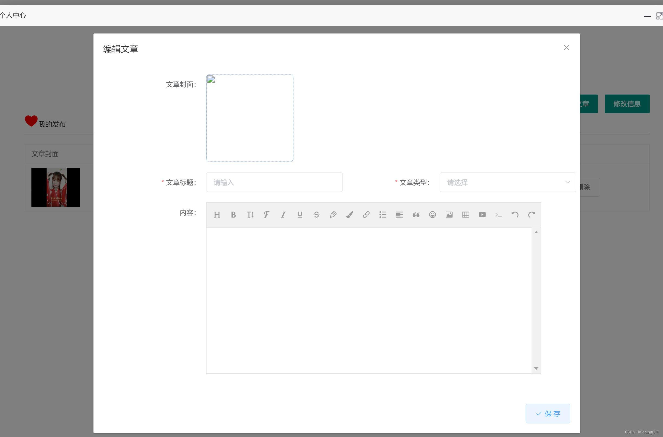The width and height of the screenshot is (663, 437).
Task: Click the 文章标题 input field
Action: [x=274, y=182]
